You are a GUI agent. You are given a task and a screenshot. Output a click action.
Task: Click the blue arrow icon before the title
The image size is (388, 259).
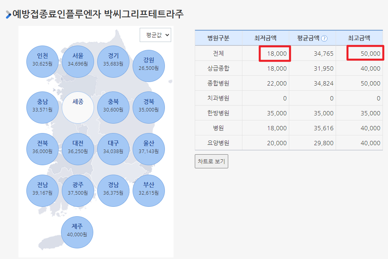pos(8,15)
